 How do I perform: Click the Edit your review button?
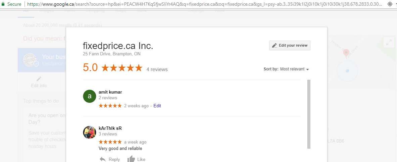[290, 45]
